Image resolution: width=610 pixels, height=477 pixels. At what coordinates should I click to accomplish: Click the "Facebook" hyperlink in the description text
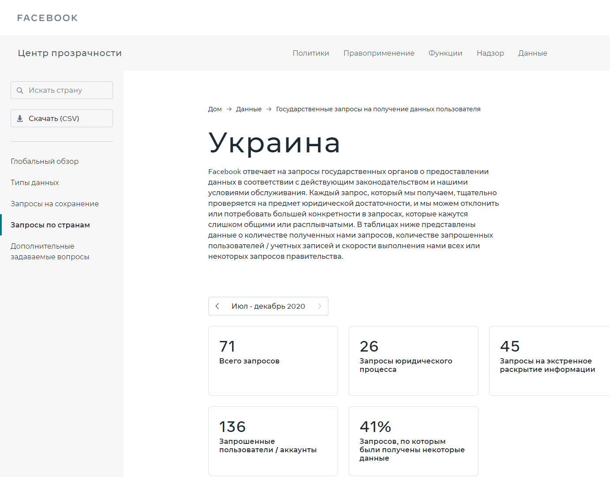224,171
